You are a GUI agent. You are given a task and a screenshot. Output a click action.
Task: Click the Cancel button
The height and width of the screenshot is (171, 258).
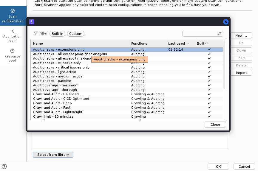click(244, 167)
